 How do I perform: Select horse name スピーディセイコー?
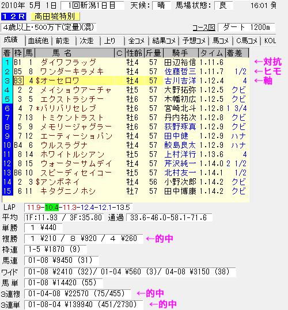(x=76, y=173)
